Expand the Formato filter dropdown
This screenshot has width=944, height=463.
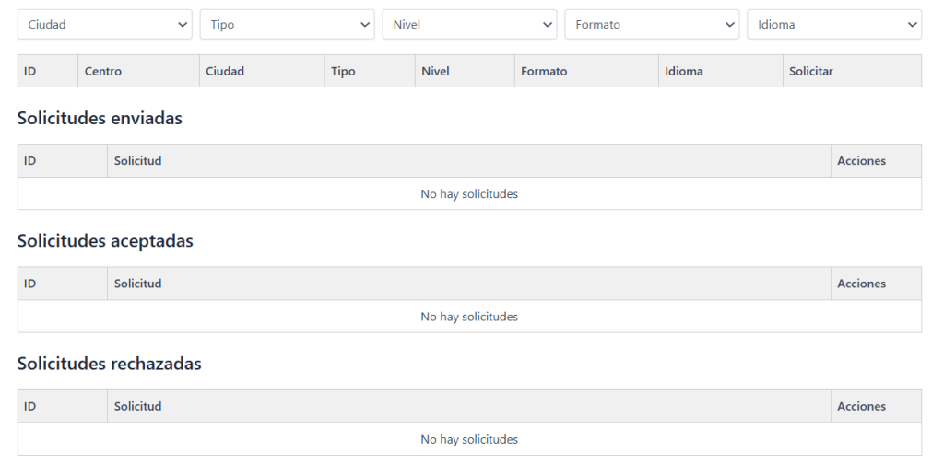click(652, 25)
